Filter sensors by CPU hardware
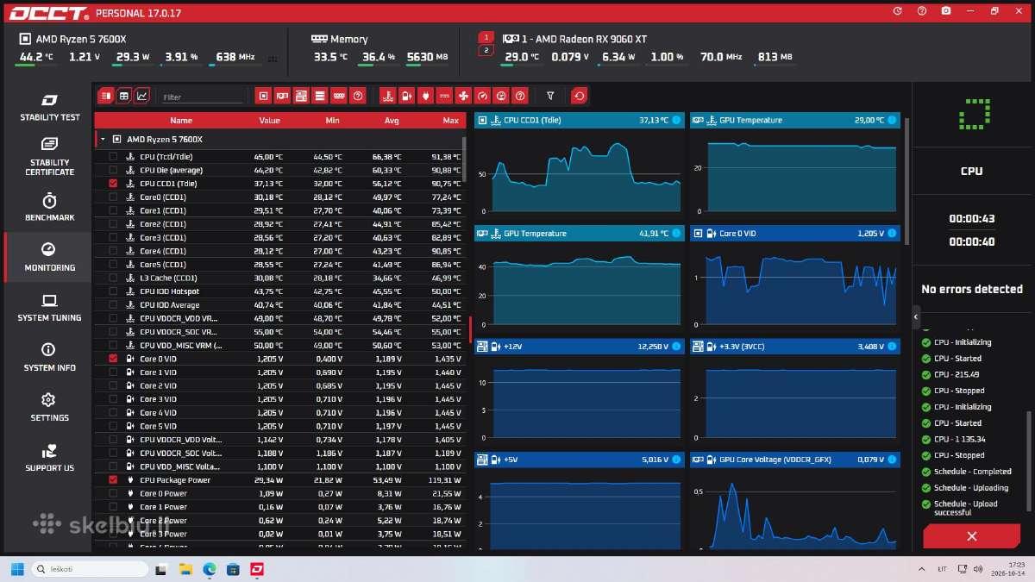This screenshot has height=582, width=1035. click(264, 96)
